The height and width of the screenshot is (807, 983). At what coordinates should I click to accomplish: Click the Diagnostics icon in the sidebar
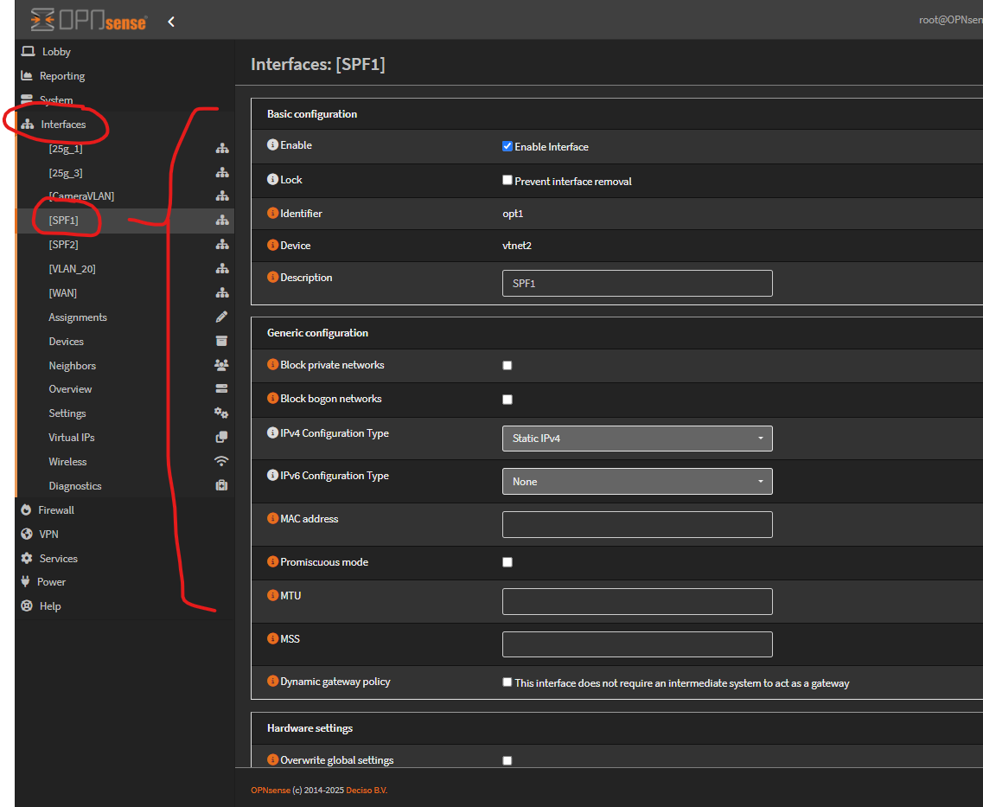222,485
